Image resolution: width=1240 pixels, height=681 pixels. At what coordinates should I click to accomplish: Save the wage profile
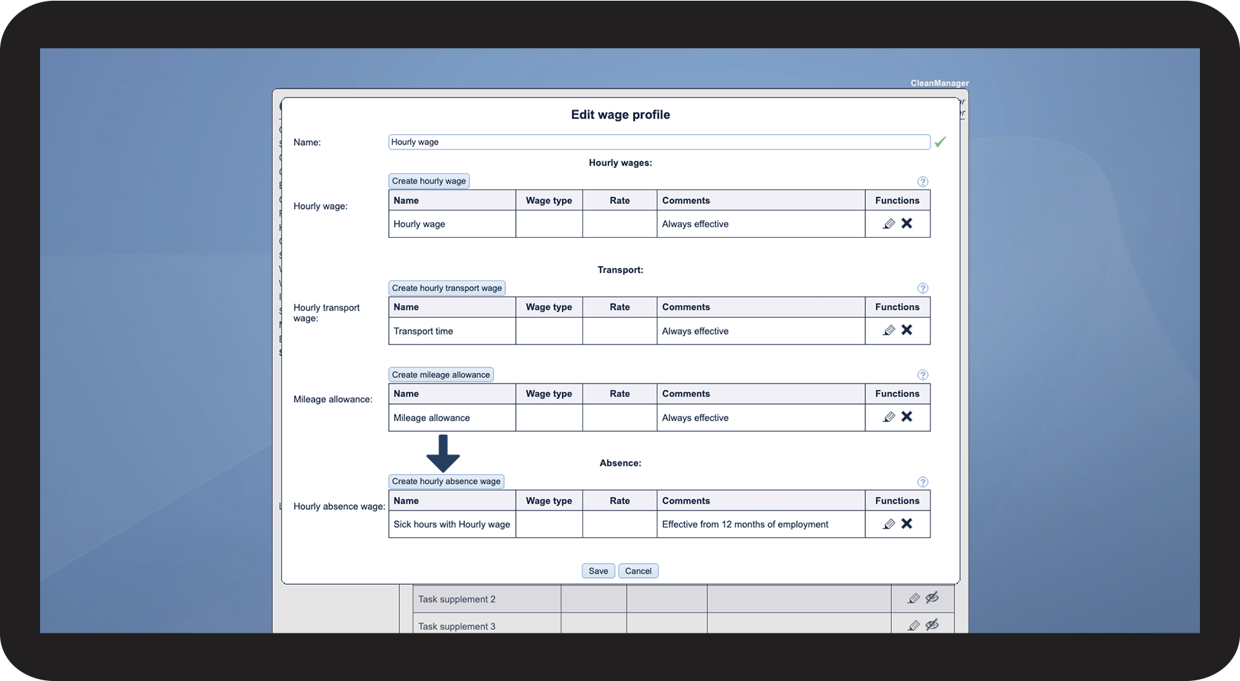598,571
